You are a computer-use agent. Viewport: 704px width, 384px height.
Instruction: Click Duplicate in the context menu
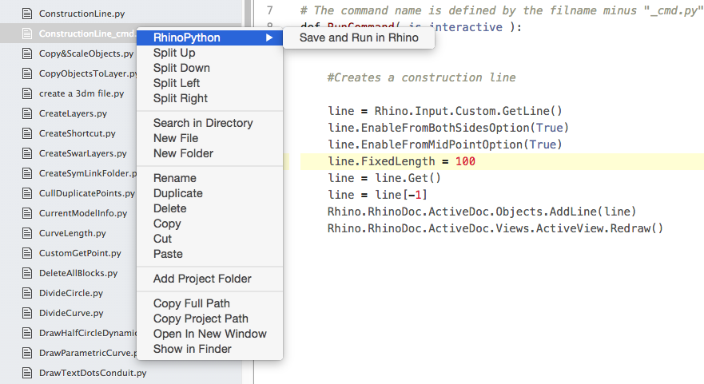209,193
